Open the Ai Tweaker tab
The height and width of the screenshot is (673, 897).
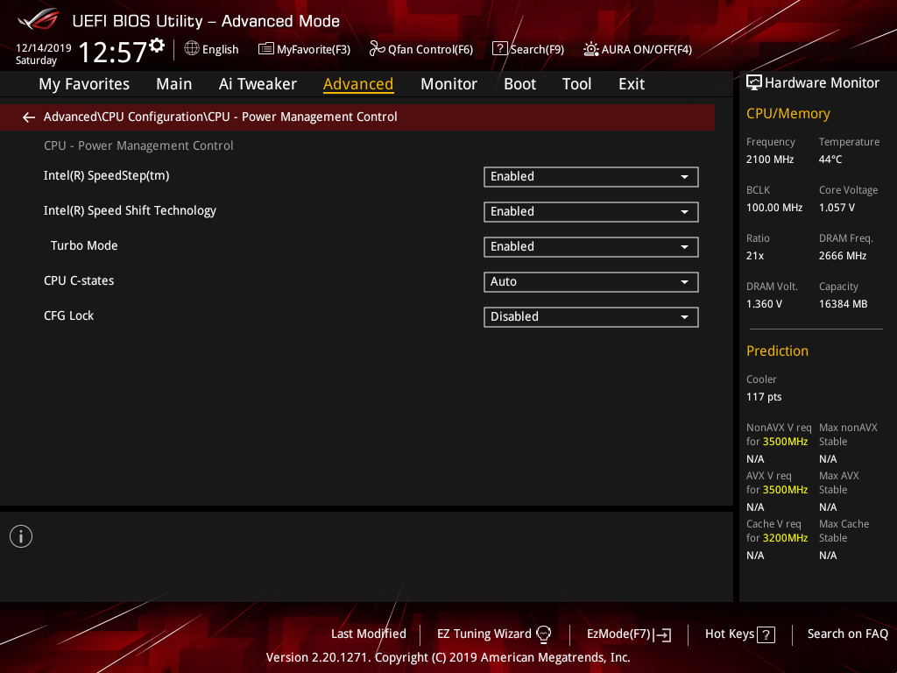pyautogui.click(x=258, y=84)
